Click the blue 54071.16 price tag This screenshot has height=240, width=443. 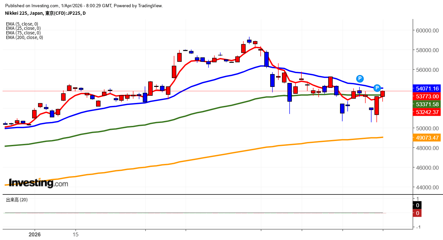(427, 89)
